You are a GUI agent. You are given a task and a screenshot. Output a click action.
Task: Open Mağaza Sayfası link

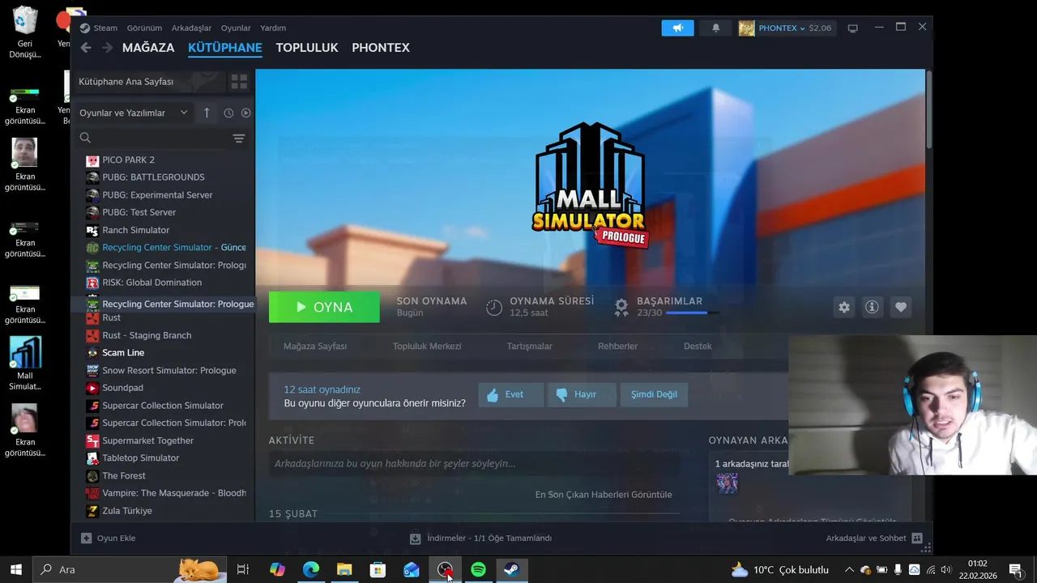tap(315, 346)
